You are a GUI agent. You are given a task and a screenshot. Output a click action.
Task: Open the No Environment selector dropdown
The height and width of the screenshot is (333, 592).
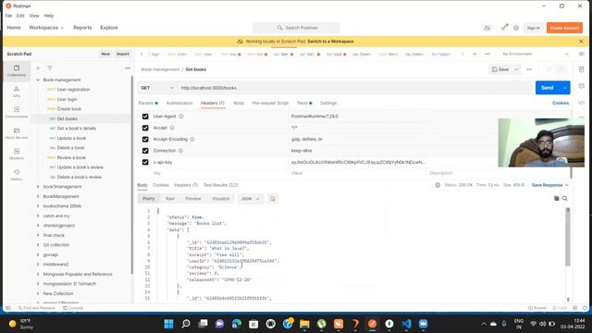pos(535,54)
